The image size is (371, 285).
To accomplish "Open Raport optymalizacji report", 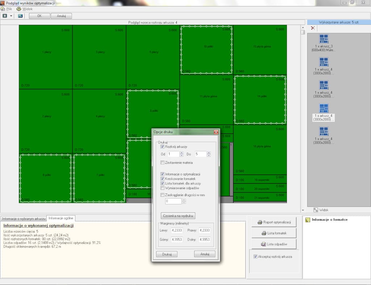I will click(274, 222).
